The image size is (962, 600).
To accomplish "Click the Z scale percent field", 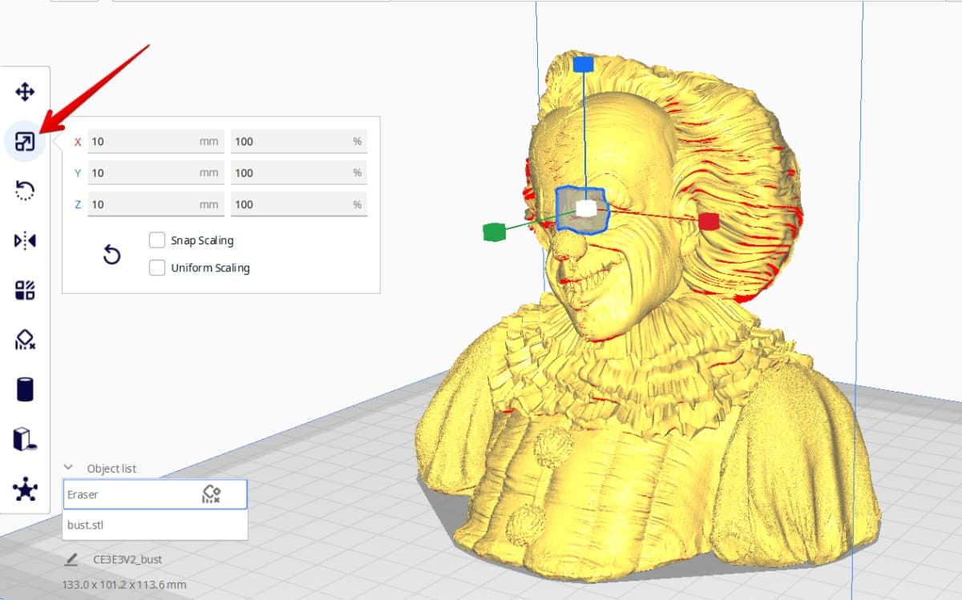I will pyautogui.click(x=299, y=204).
